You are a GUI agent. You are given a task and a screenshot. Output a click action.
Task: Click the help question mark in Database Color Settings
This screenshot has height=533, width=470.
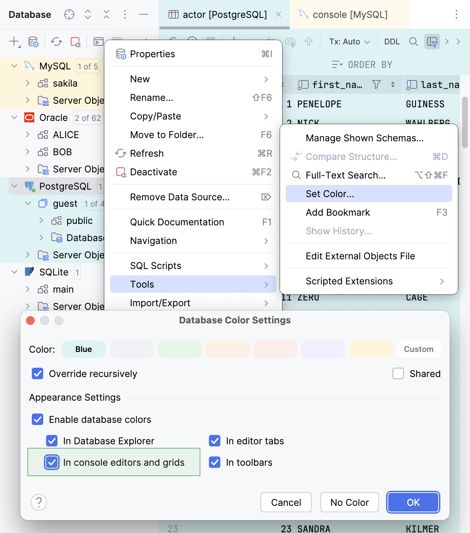pos(39,502)
